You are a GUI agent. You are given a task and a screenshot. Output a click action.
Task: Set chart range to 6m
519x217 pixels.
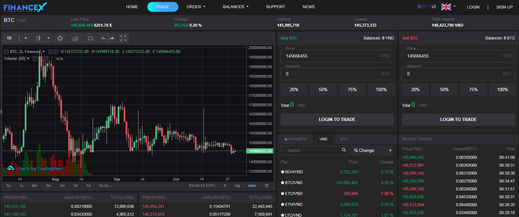(35, 185)
